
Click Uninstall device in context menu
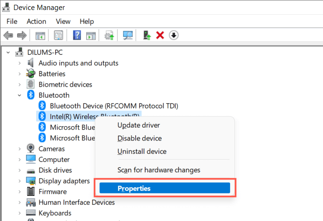tap(142, 151)
